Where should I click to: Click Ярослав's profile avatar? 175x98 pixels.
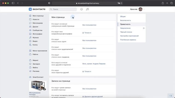pyautogui.click(x=140, y=9)
